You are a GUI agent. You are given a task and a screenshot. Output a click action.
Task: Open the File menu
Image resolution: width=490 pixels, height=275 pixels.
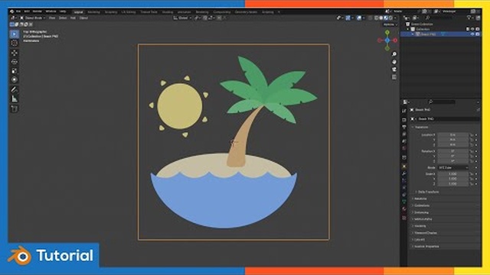18,11
